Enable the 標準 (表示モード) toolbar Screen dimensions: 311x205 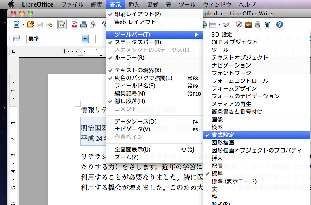[x=257, y=181]
